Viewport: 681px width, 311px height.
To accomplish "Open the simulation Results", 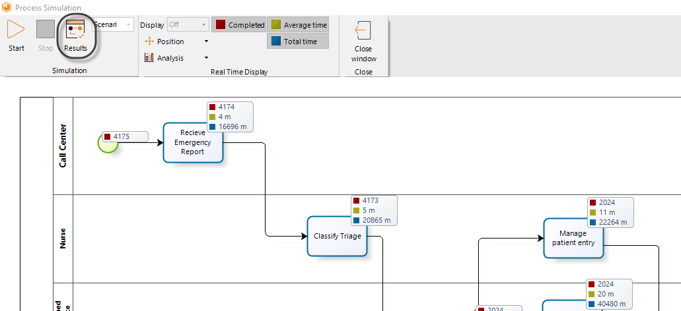I will click(75, 36).
